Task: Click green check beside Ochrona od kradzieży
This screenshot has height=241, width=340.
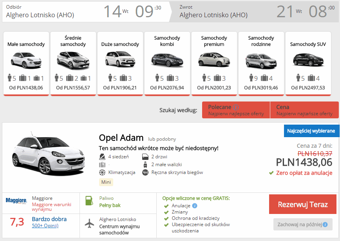Action: pos(166,219)
